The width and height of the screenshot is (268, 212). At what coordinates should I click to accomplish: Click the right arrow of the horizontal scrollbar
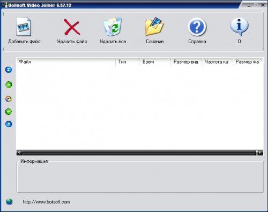[x=259, y=153]
